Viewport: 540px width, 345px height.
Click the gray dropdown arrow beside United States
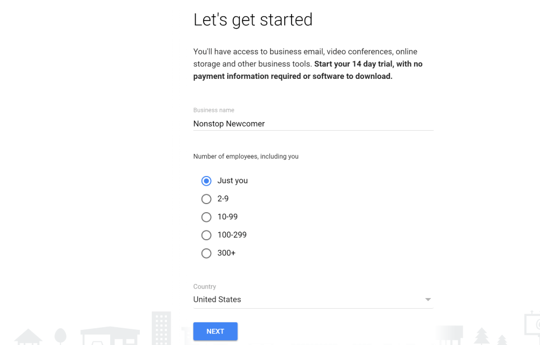tap(428, 299)
